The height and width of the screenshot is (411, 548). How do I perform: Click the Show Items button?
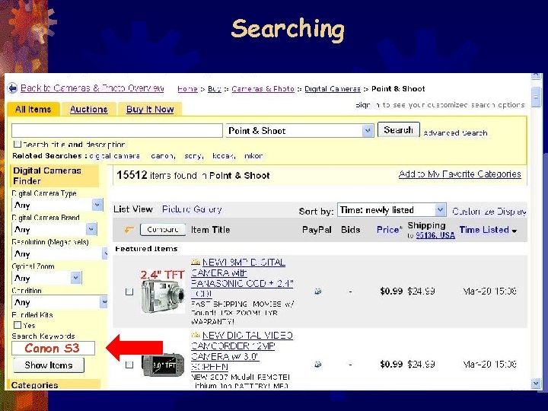coord(49,365)
